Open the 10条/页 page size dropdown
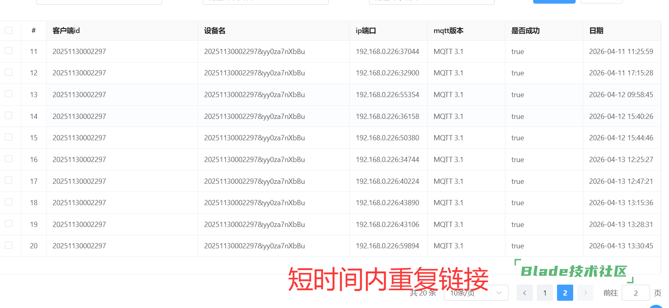669x308 pixels. [476, 293]
